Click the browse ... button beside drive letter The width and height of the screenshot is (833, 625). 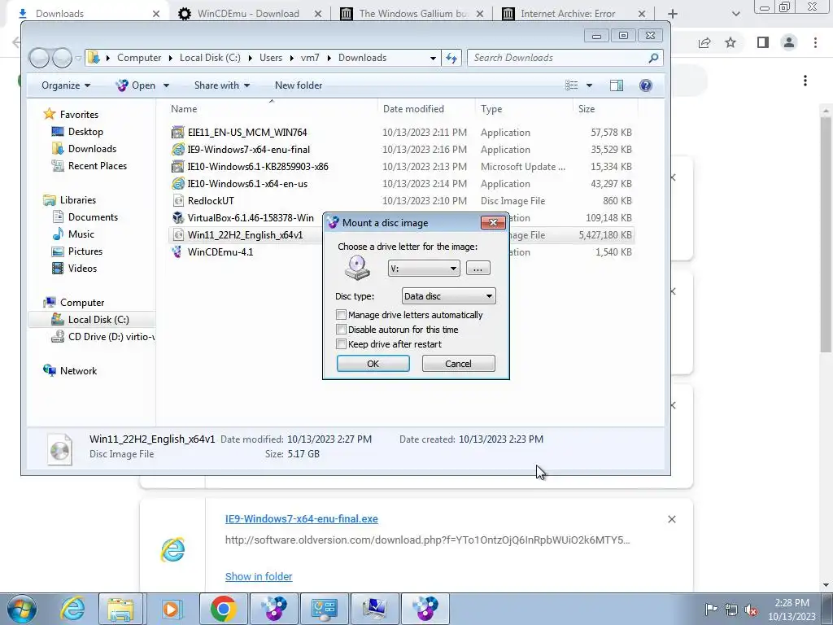click(x=478, y=269)
